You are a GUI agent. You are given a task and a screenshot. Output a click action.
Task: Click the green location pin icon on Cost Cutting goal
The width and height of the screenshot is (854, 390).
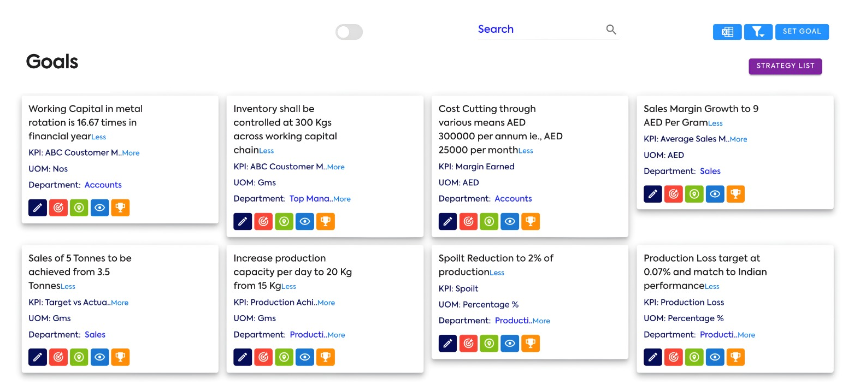point(489,221)
